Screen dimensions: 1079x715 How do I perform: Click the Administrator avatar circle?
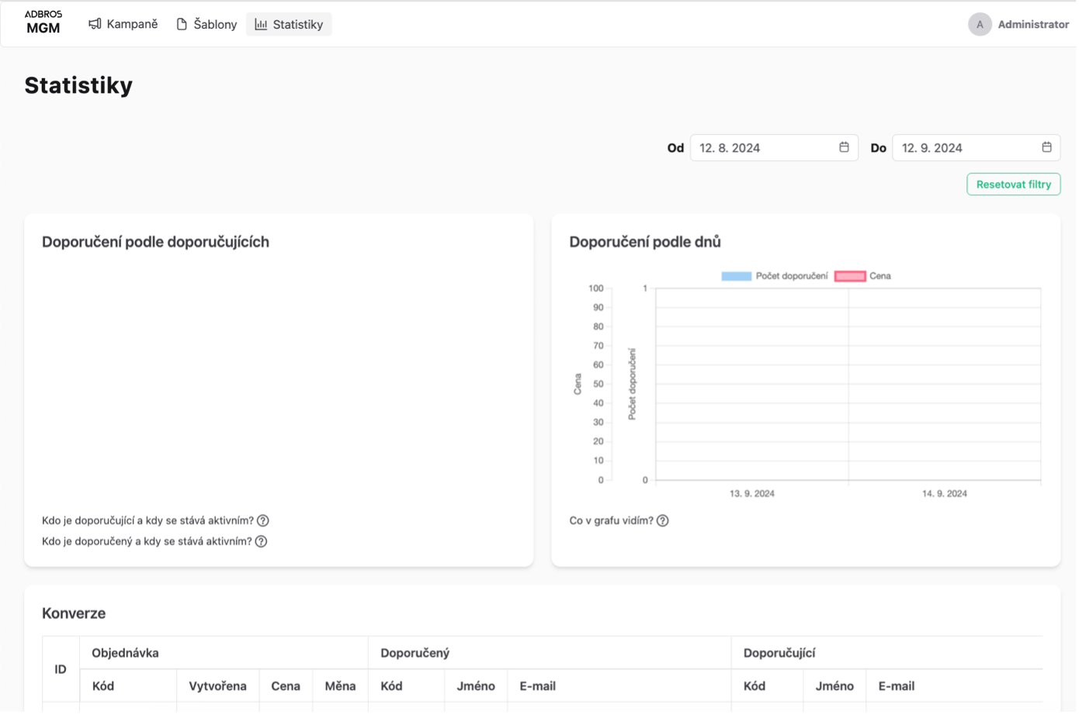pos(980,24)
